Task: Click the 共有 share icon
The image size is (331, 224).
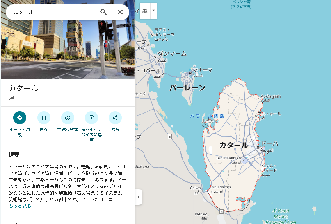Action: click(x=115, y=118)
